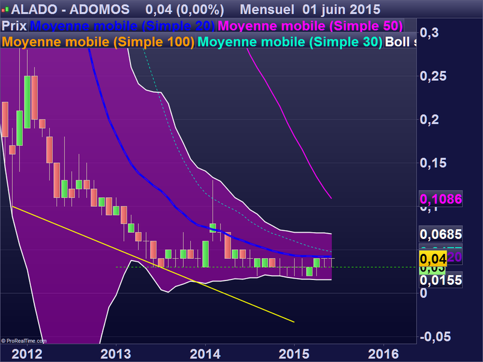Click the 0,25 price axis label

pos(433,76)
